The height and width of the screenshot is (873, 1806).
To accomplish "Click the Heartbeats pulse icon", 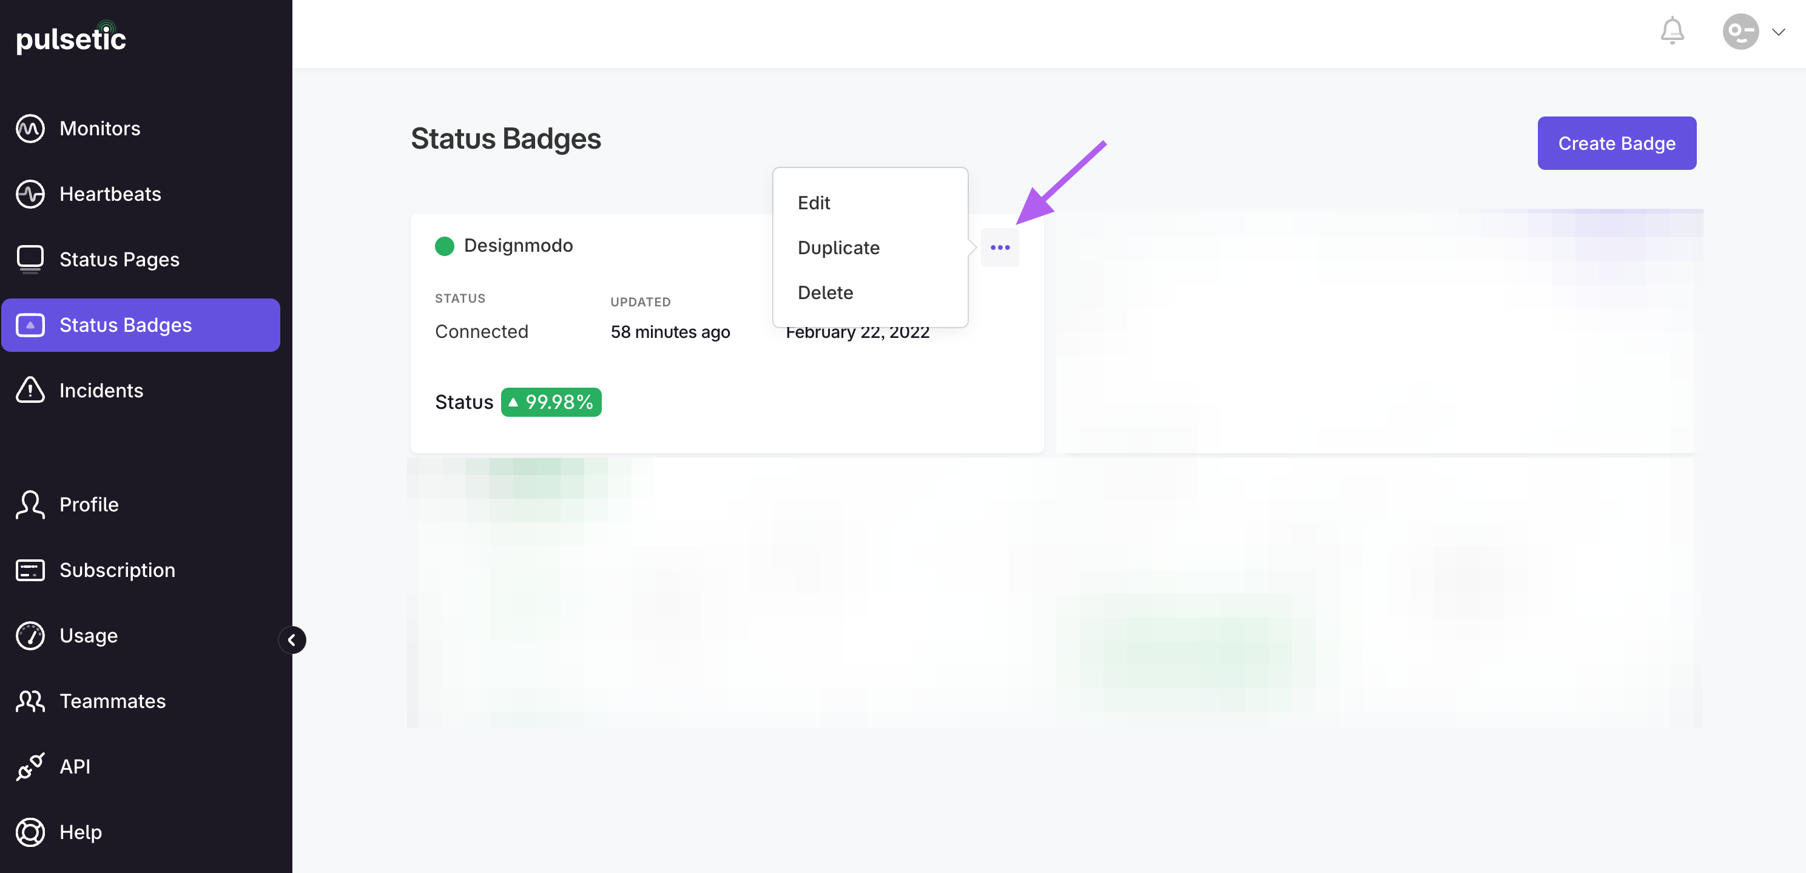I will pos(30,194).
